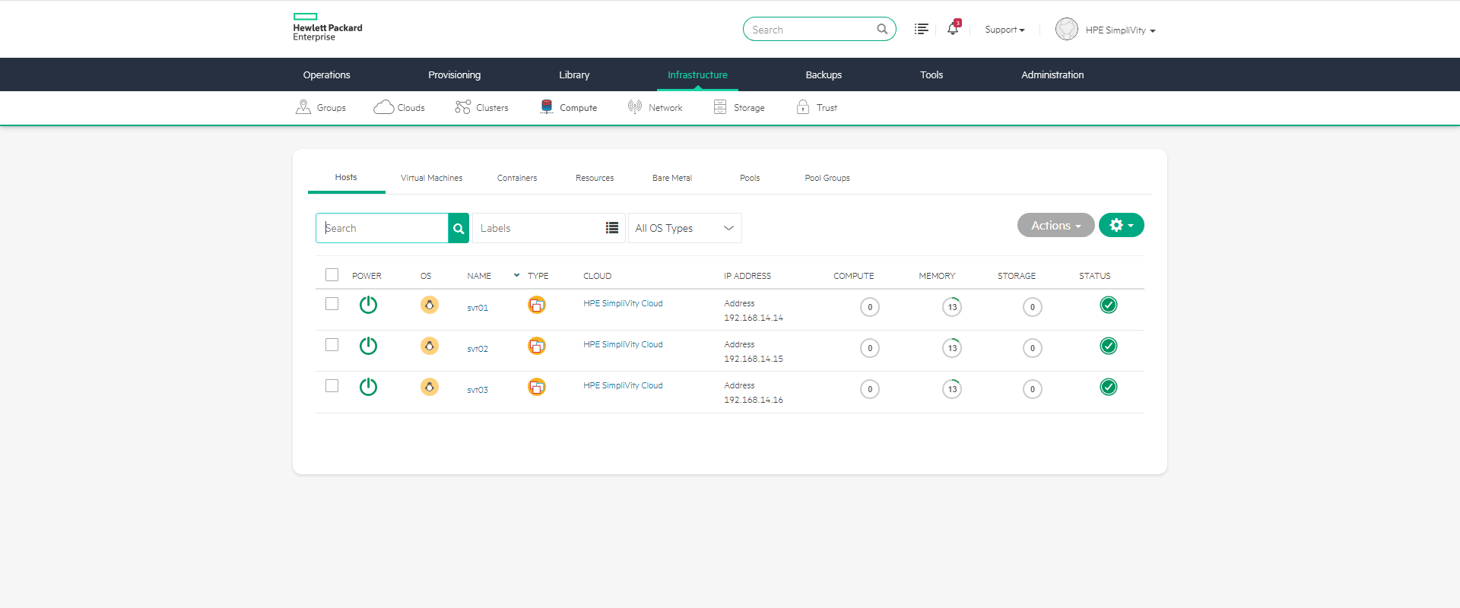Tick the checkbox for host svt03
The image size is (1460, 608).
pos(332,386)
